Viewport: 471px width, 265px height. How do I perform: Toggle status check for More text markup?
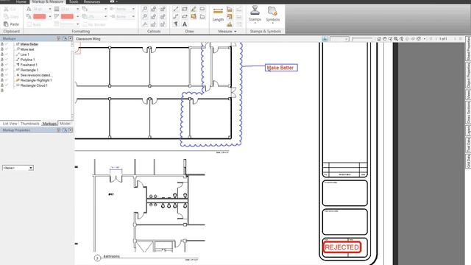(7, 49)
